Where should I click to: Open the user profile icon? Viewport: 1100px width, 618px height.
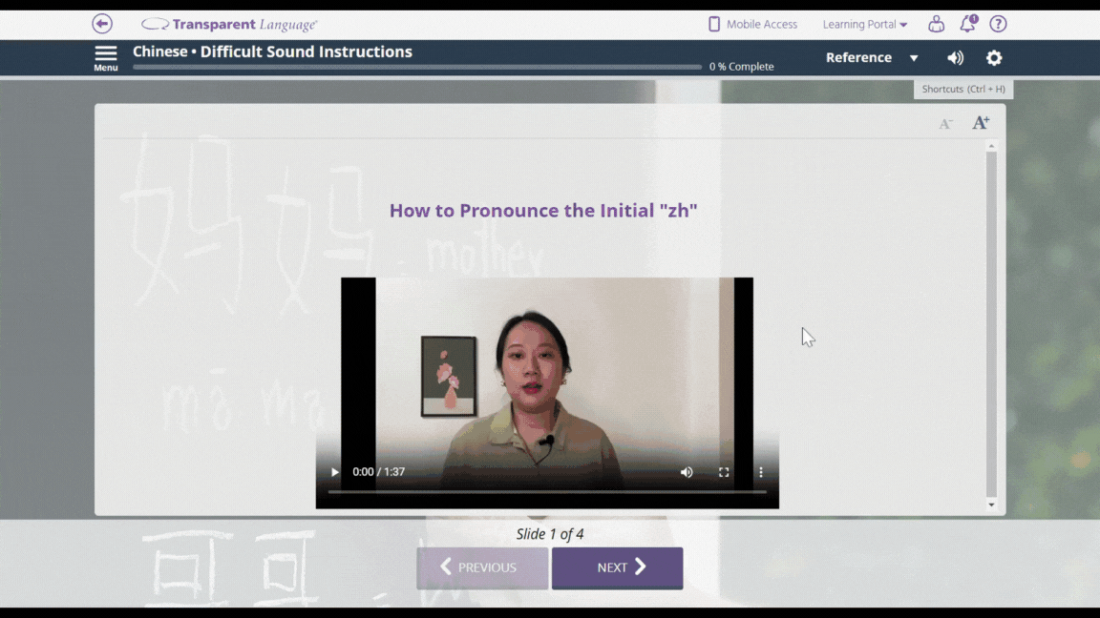point(936,24)
